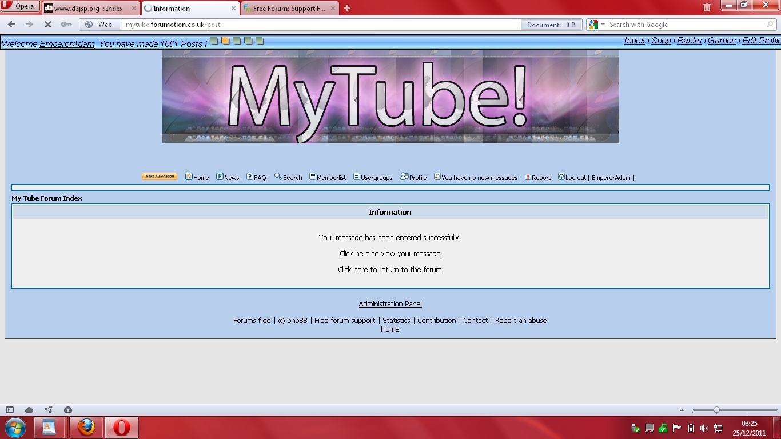This screenshot has width=781, height=439.
Task: Open the closed tabs trash icon
Action: 707,7
